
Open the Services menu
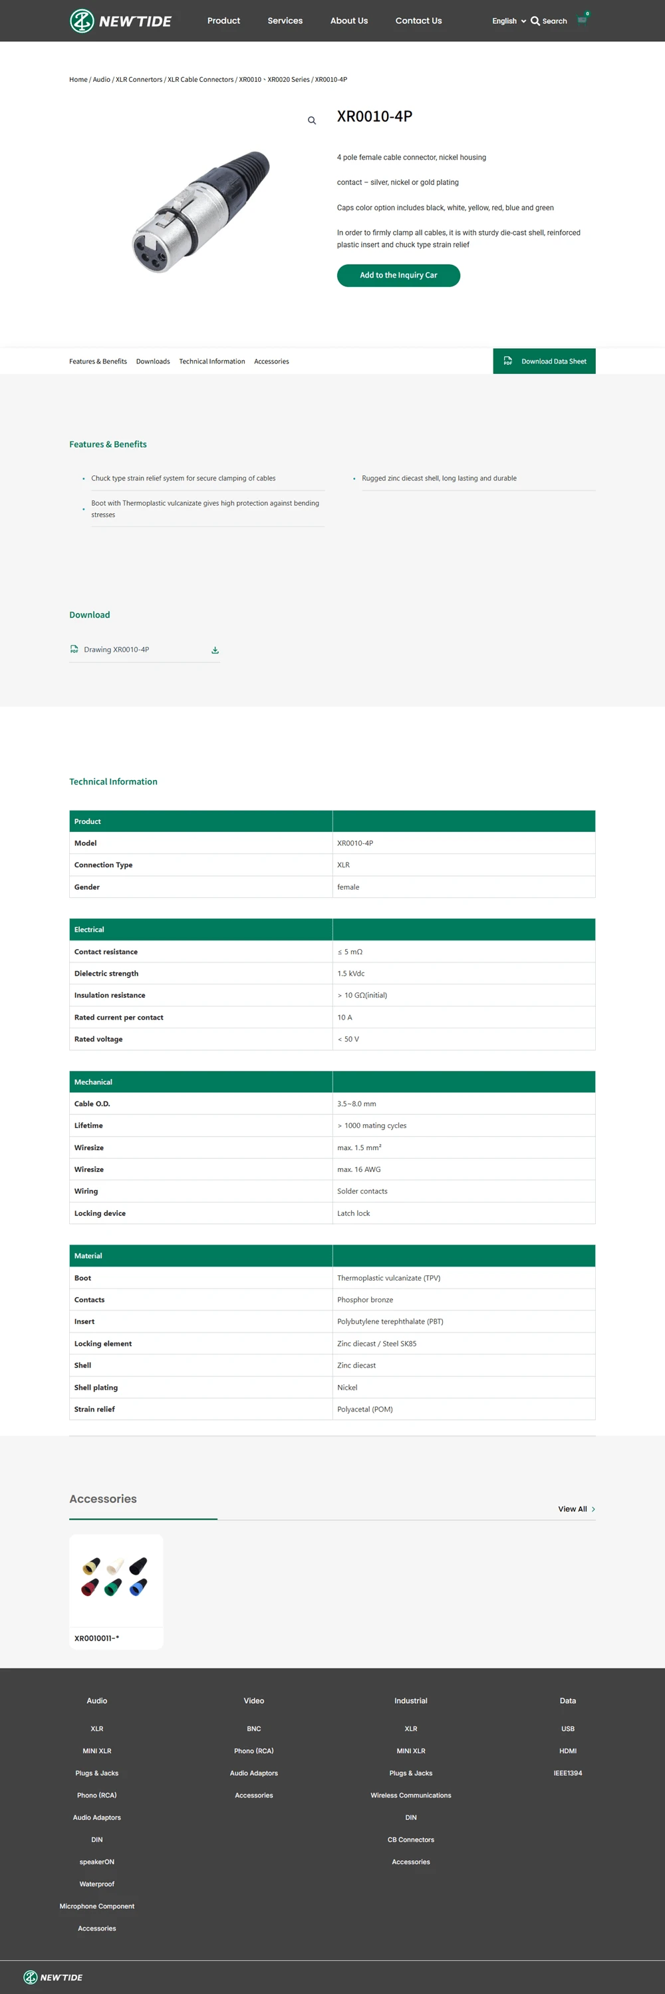click(285, 21)
